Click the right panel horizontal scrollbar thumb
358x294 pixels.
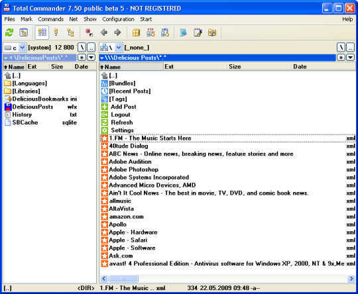[123, 279]
